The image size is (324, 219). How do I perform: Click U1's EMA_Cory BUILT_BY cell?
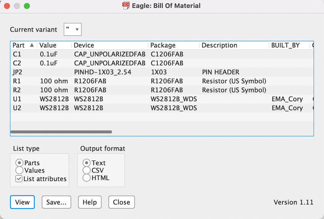click(x=288, y=99)
